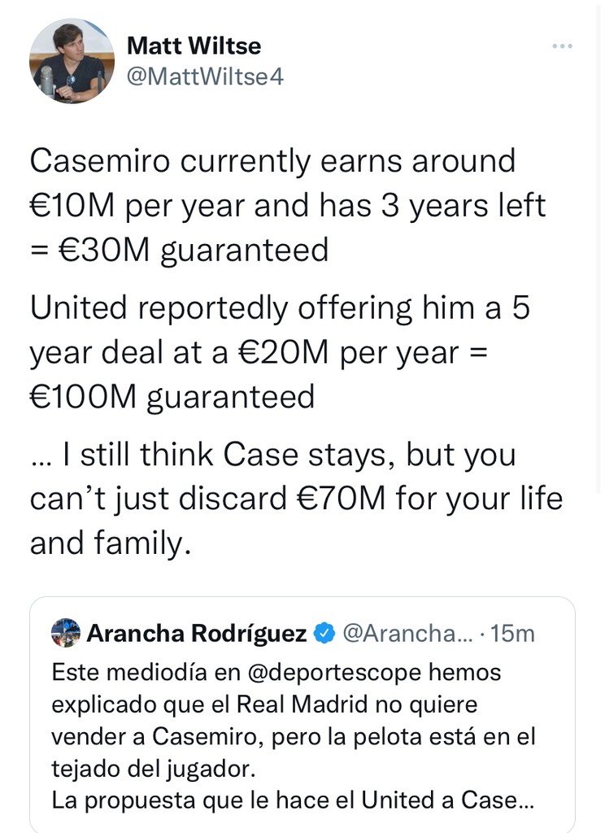Click the "Casemiro currently earns around" line
Image resolution: width=605 pixels, height=833 pixels.
[272, 161]
